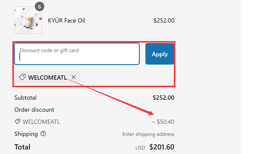The height and width of the screenshot is (154, 268).
Task: Focus the discount code or gift card field
Action: point(77,54)
